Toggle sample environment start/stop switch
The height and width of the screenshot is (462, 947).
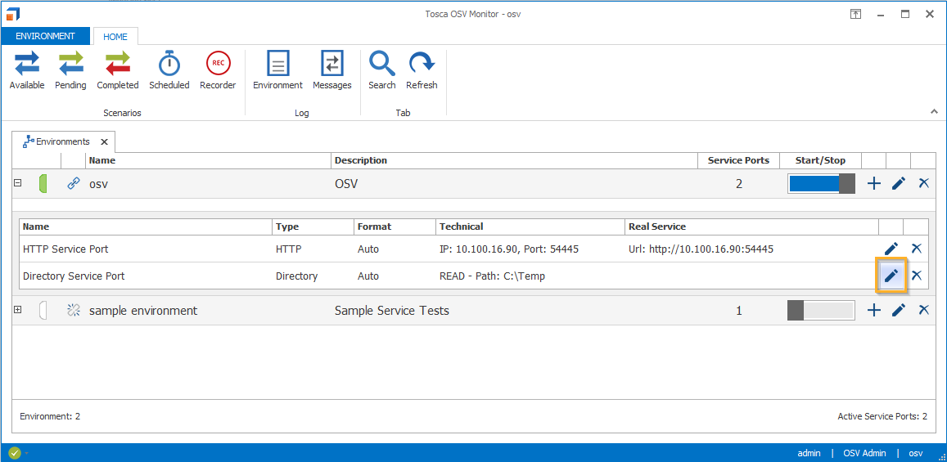pos(821,311)
